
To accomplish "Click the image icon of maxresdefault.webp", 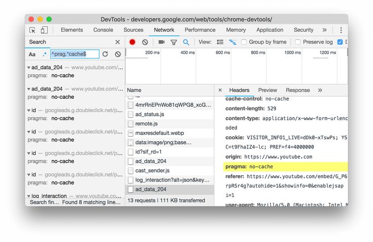I will click(x=130, y=133).
